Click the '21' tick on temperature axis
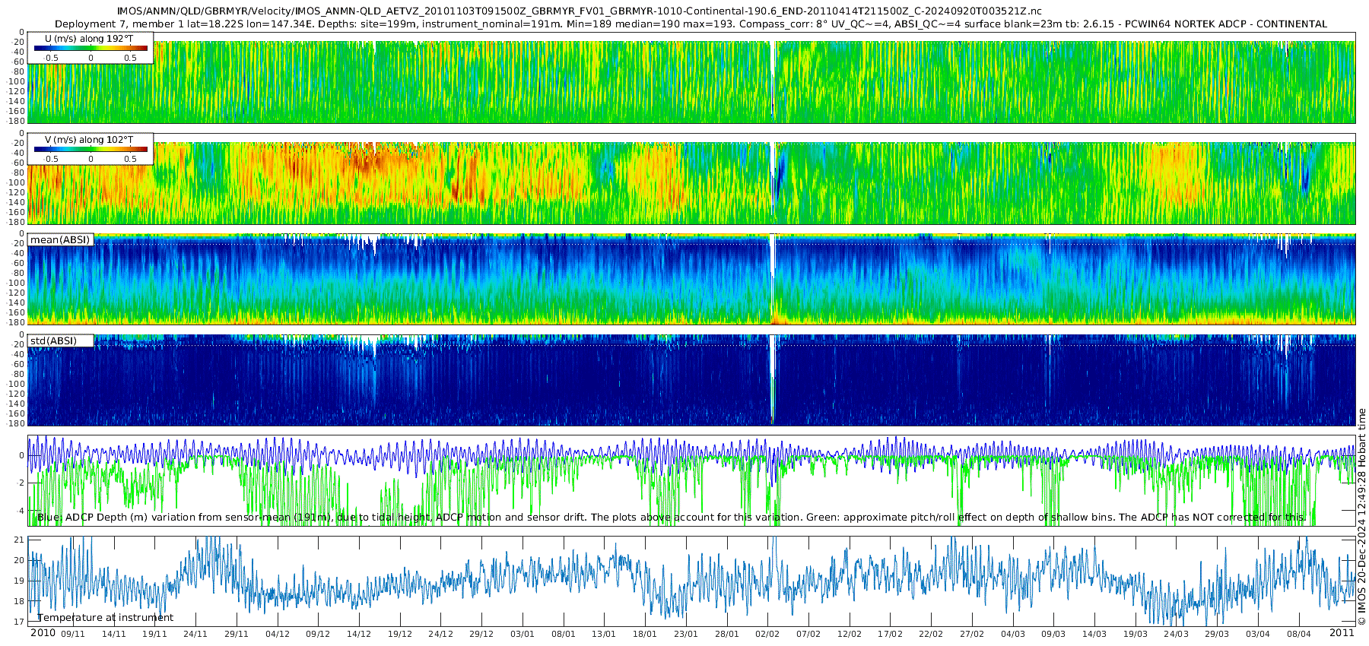1369x646 pixels. (20, 540)
